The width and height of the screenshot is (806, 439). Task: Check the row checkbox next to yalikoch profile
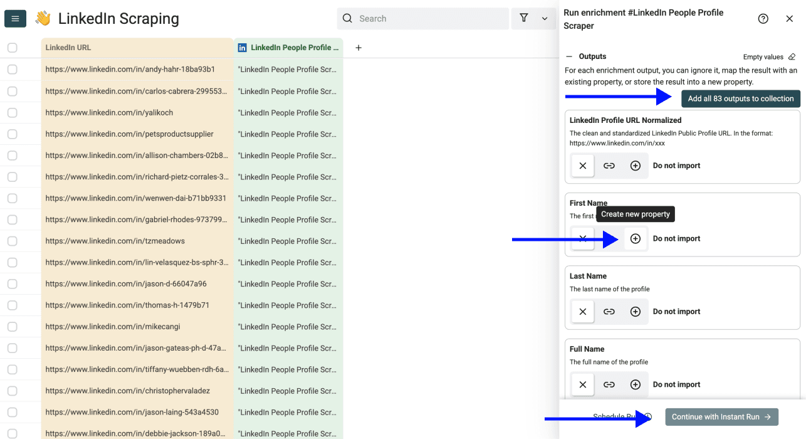[12, 112]
